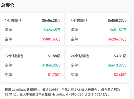Image resolution: width=134 pixels, height=99 pixels.
Task: Select the 12小时爆仓 label
Action: 14,56
